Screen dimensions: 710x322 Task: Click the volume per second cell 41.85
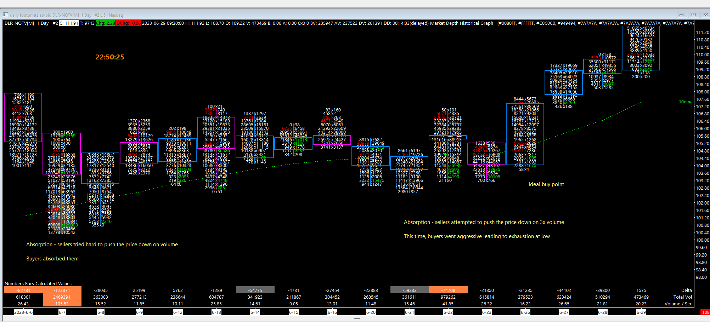tap(448, 304)
